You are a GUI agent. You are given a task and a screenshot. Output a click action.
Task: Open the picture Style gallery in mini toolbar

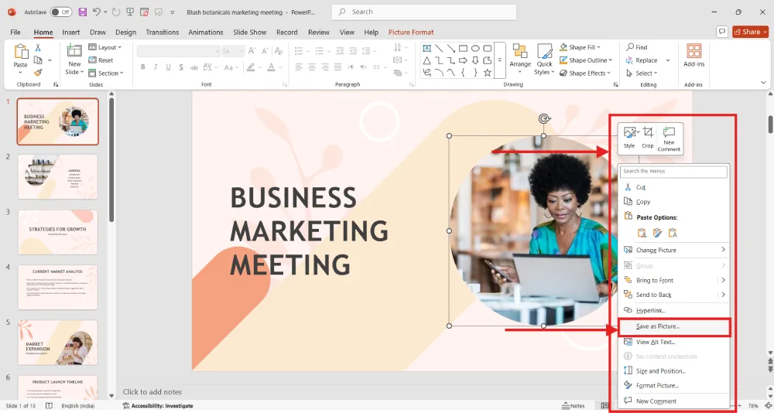click(x=629, y=136)
